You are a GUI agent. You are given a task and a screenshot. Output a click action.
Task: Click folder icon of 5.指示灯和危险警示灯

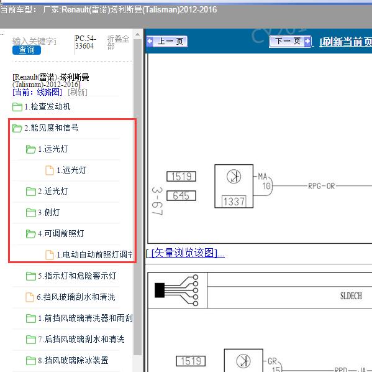click(31, 276)
